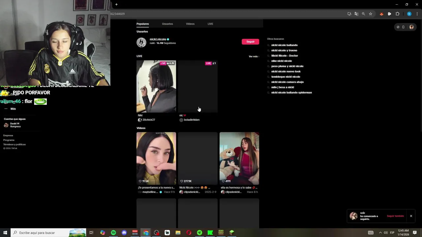Search suggestion 'nicki nicole nuevo look'

pyautogui.click(x=286, y=71)
